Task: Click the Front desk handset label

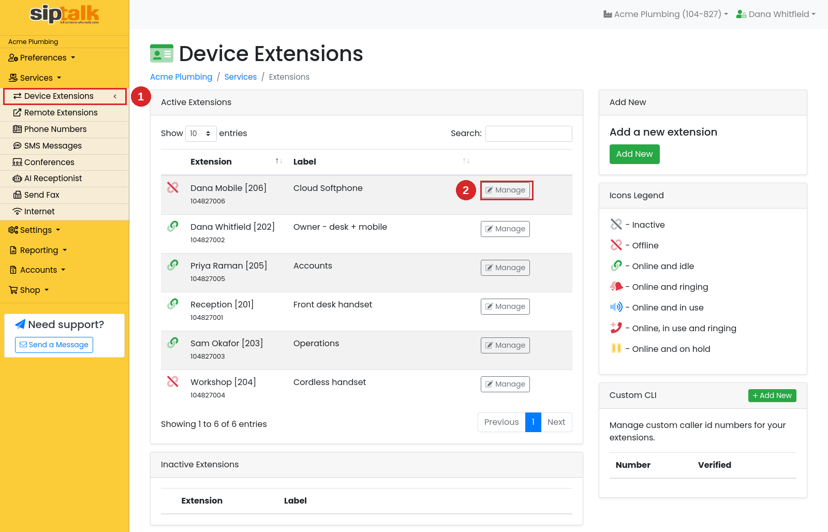Action: pyautogui.click(x=333, y=304)
